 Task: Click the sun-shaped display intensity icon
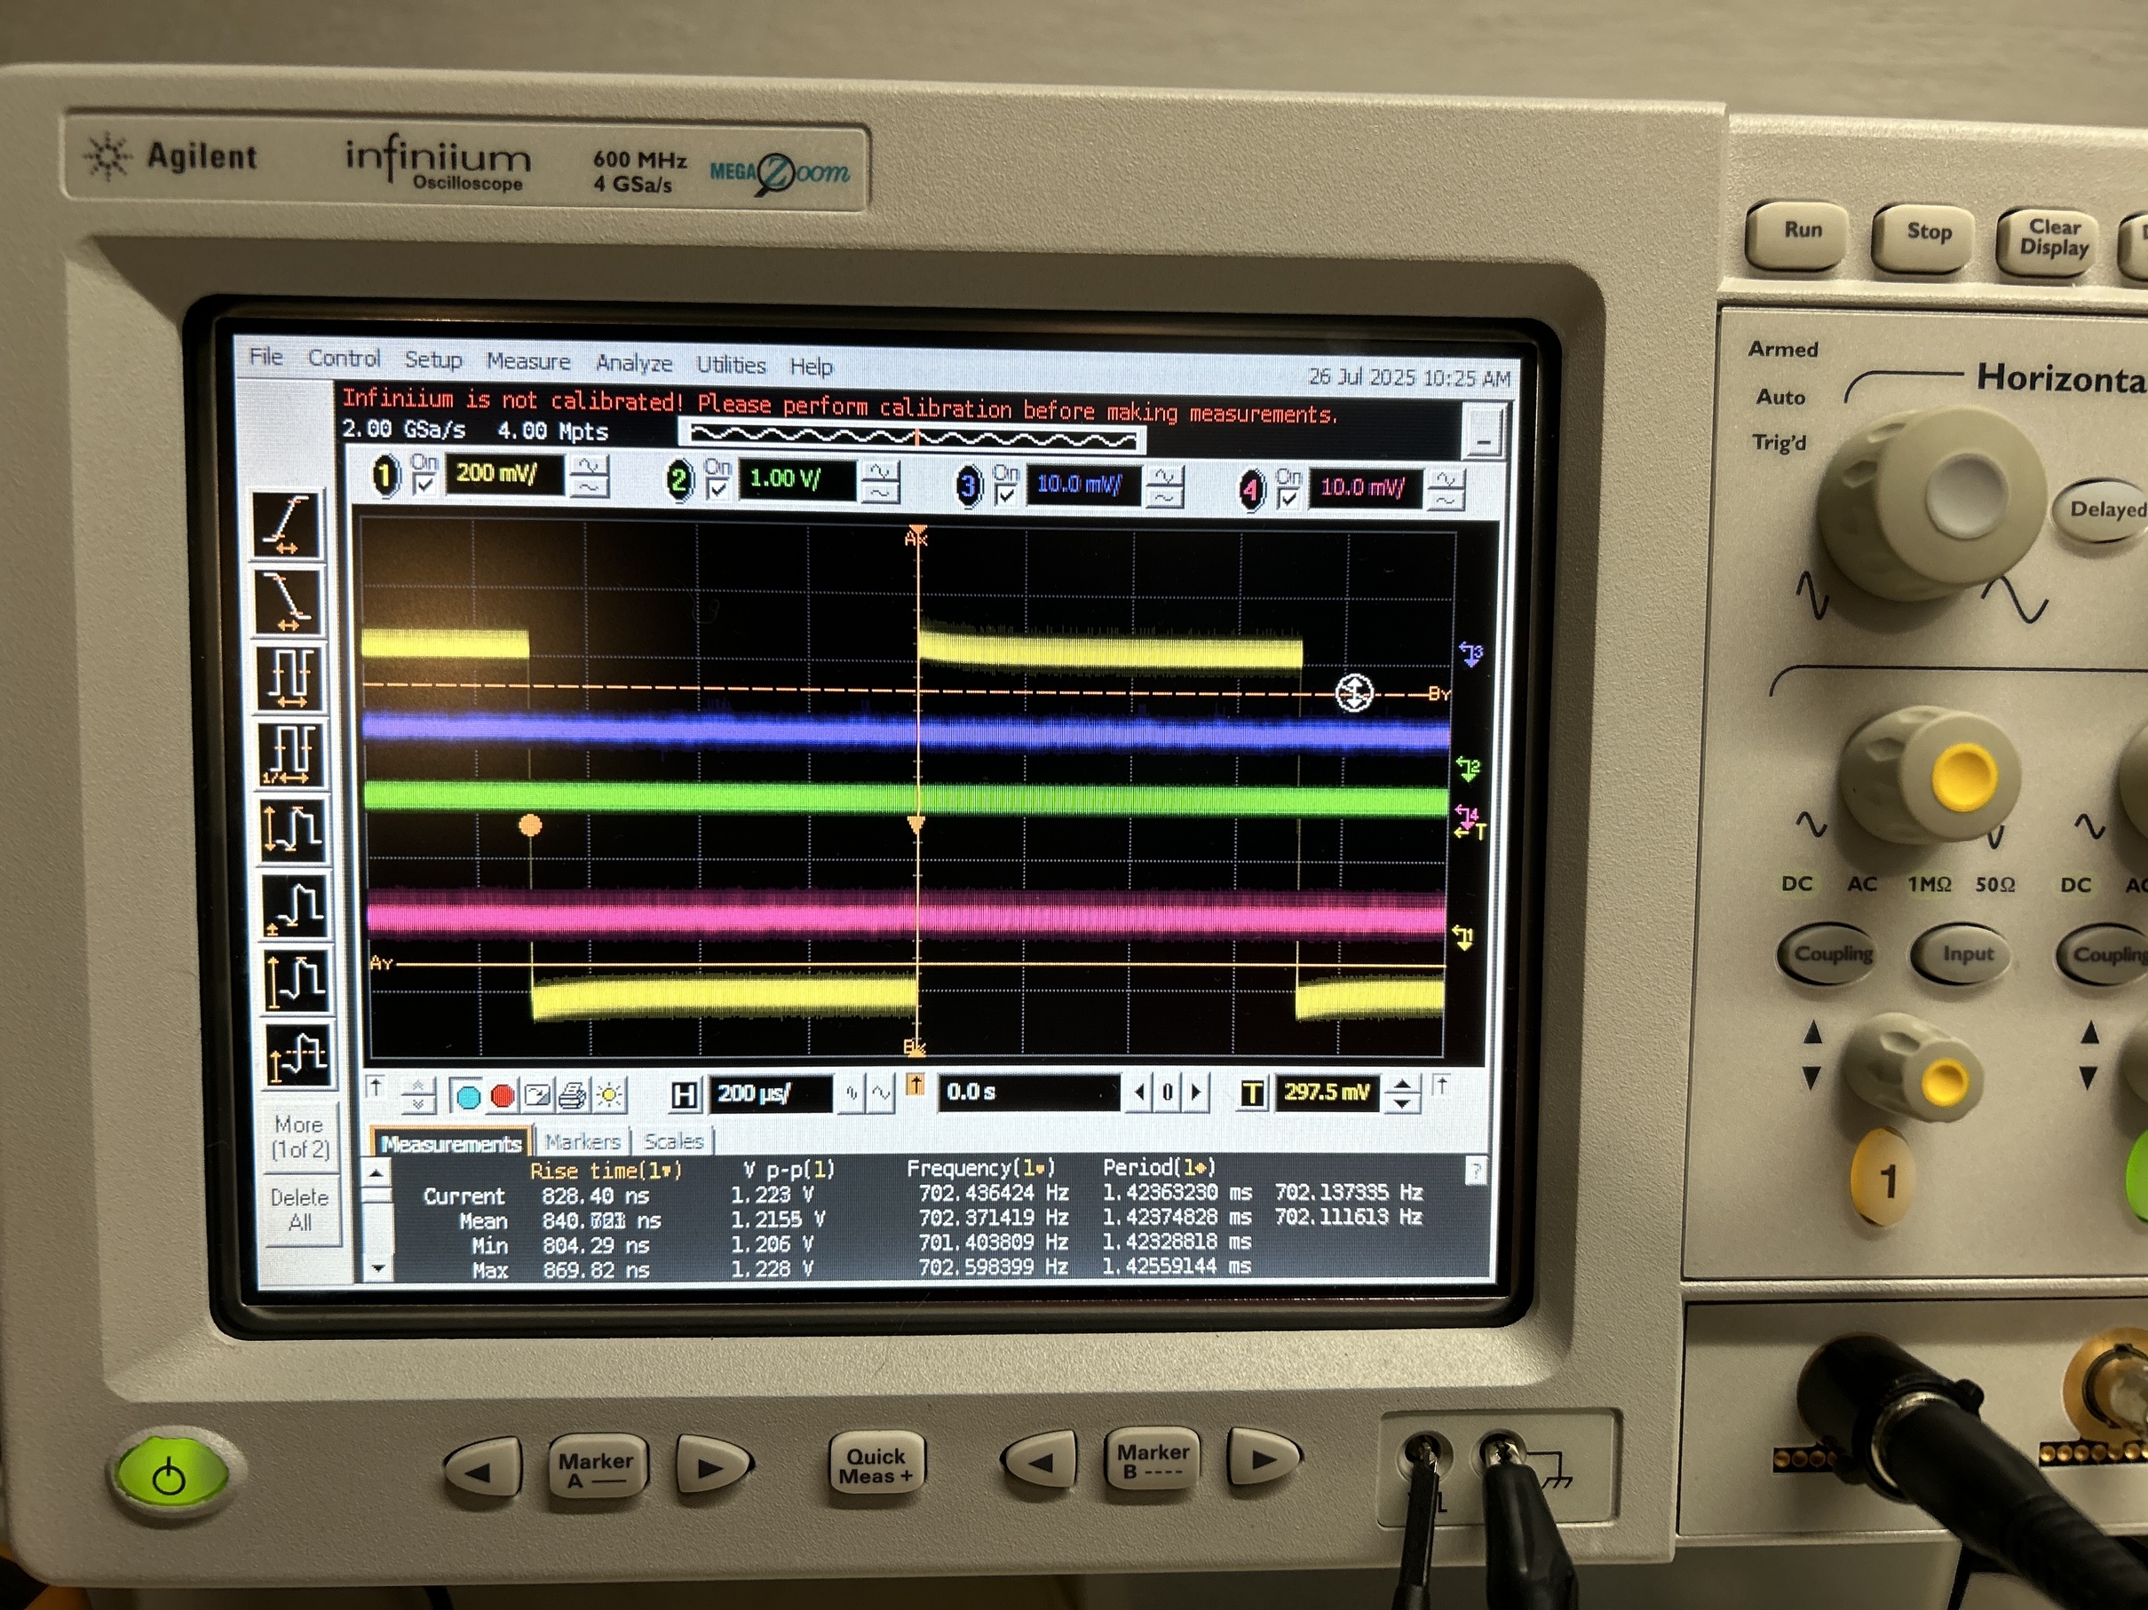point(610,1095)
